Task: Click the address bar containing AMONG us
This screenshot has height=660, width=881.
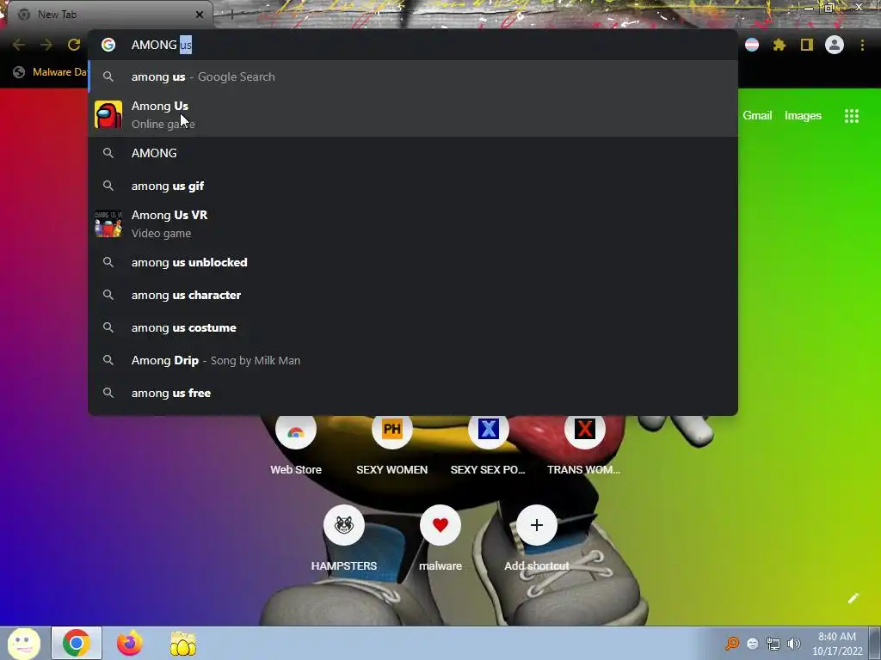Action: pos(413,45)
